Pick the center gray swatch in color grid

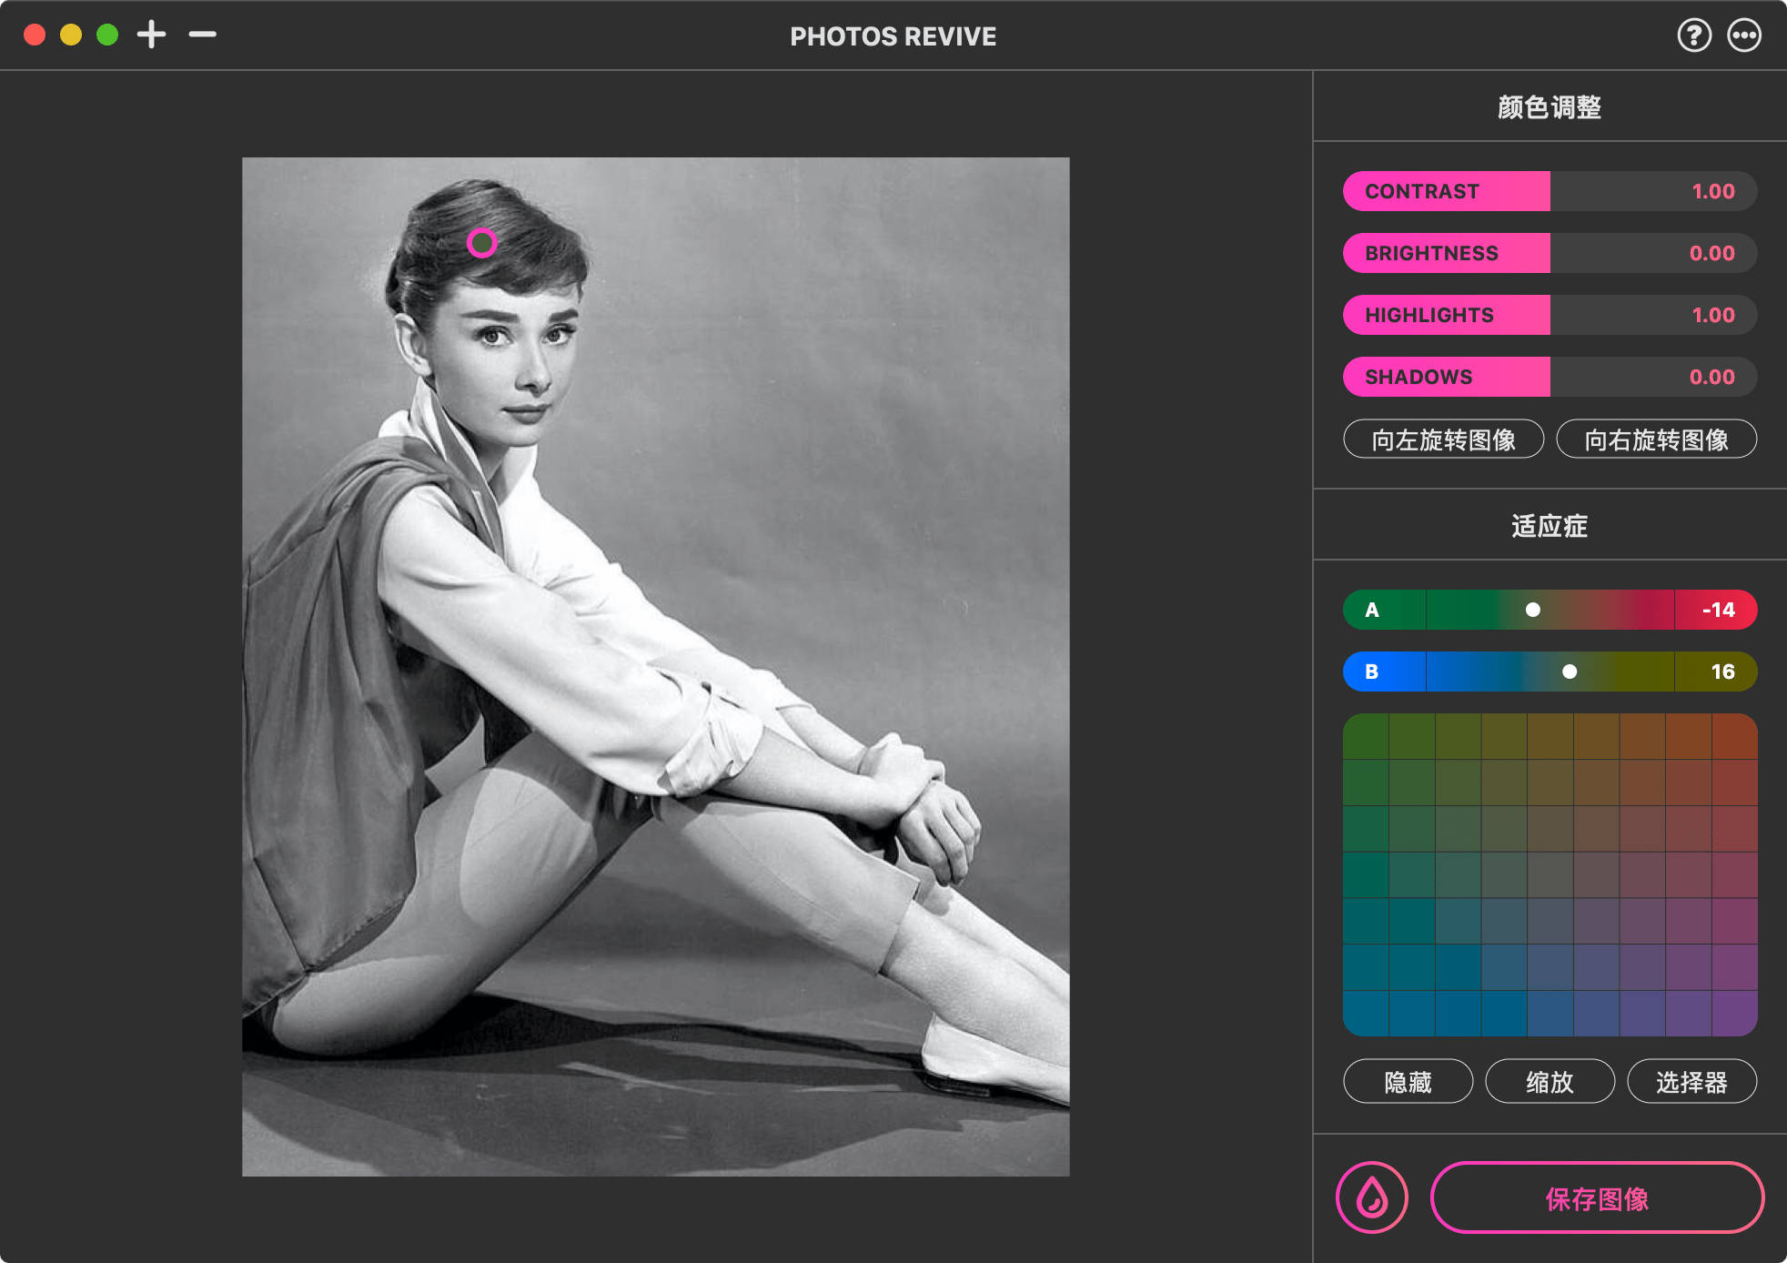click(1550, 874)
